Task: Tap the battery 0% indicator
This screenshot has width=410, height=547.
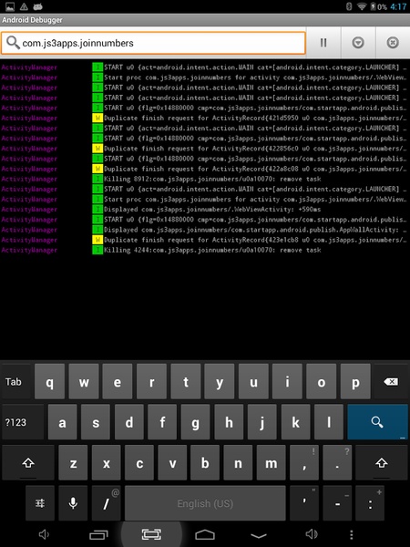Action: tap(378, 6)
